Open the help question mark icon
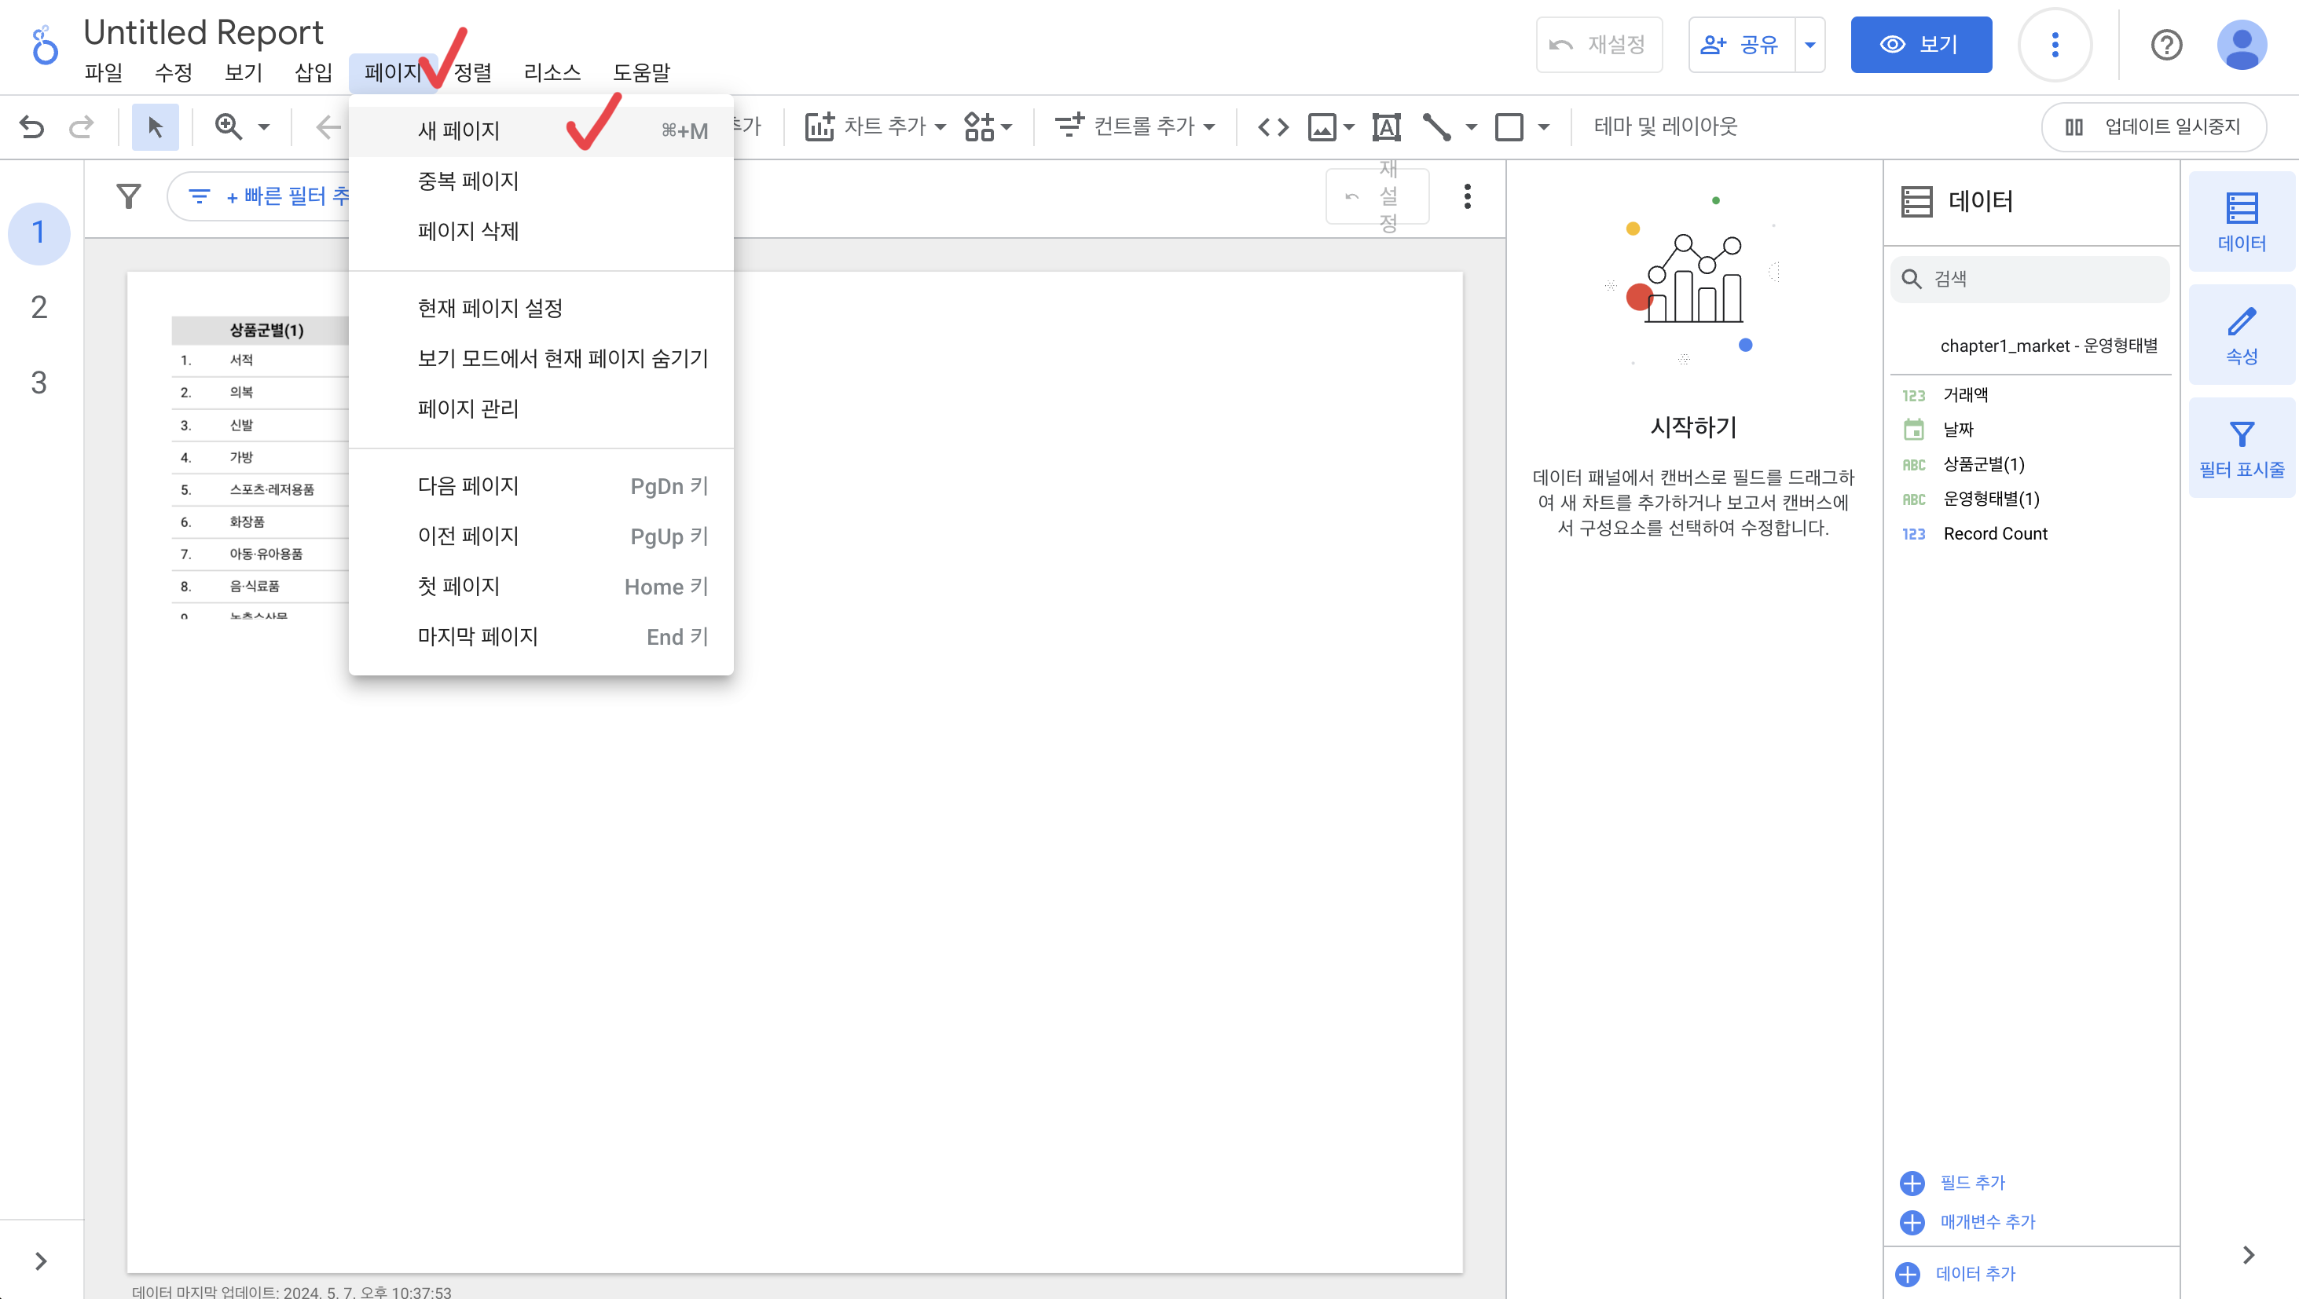Image resolution: width=2299 pixels, height=1299 pixels. coord(2166,45)
